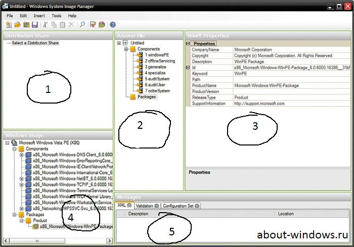Viewport: 354px width, 247px height.
Task: Click the Paste clipboard toolbar icon
Action: tap(63, 25)
